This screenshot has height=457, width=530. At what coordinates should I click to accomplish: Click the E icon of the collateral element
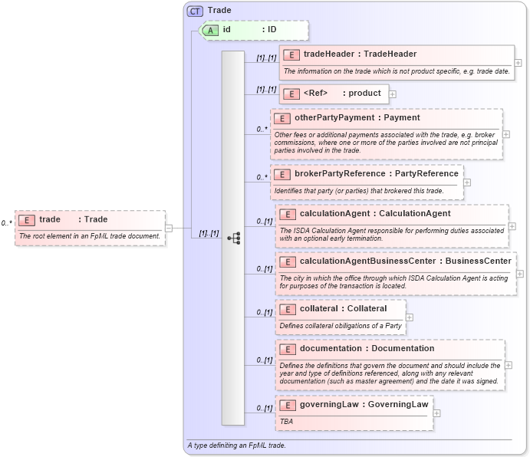pyautogui.click(x=288, y=309)
